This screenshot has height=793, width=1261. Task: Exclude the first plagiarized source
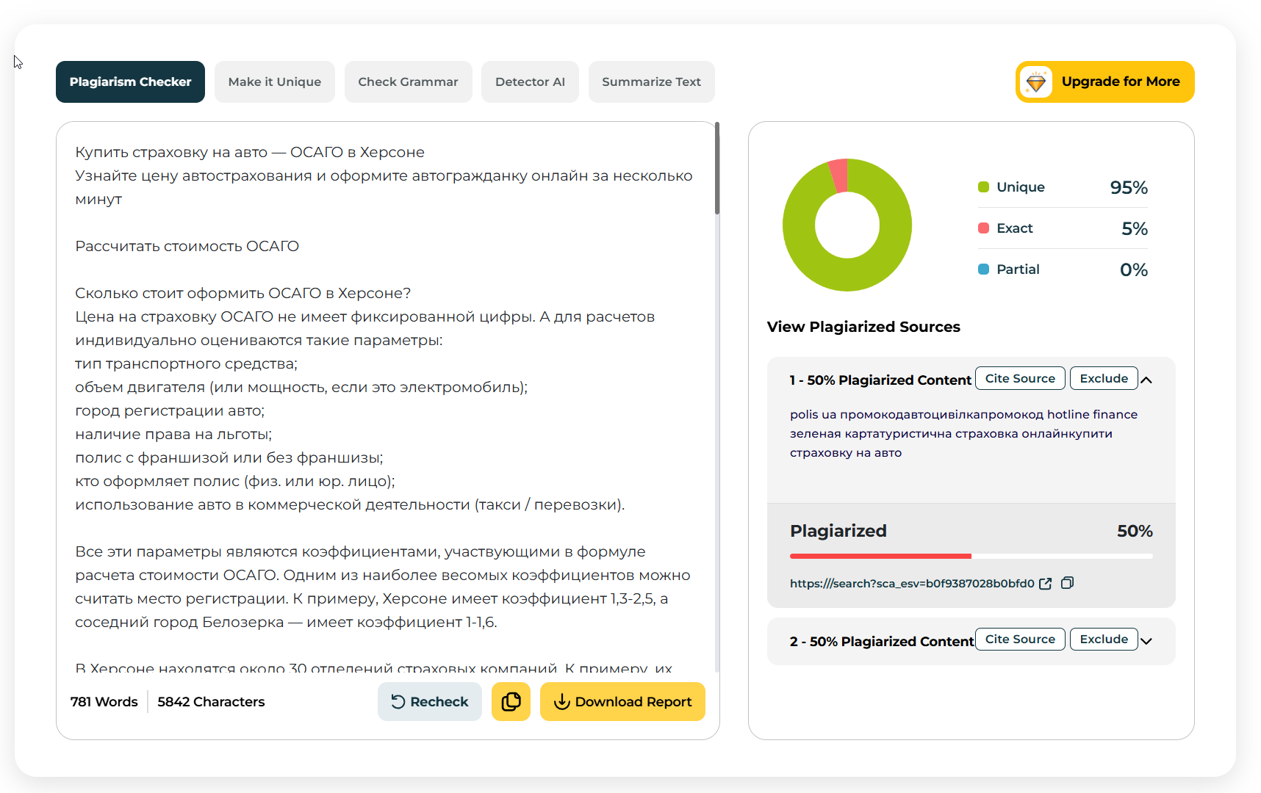tap(1104, 378)
